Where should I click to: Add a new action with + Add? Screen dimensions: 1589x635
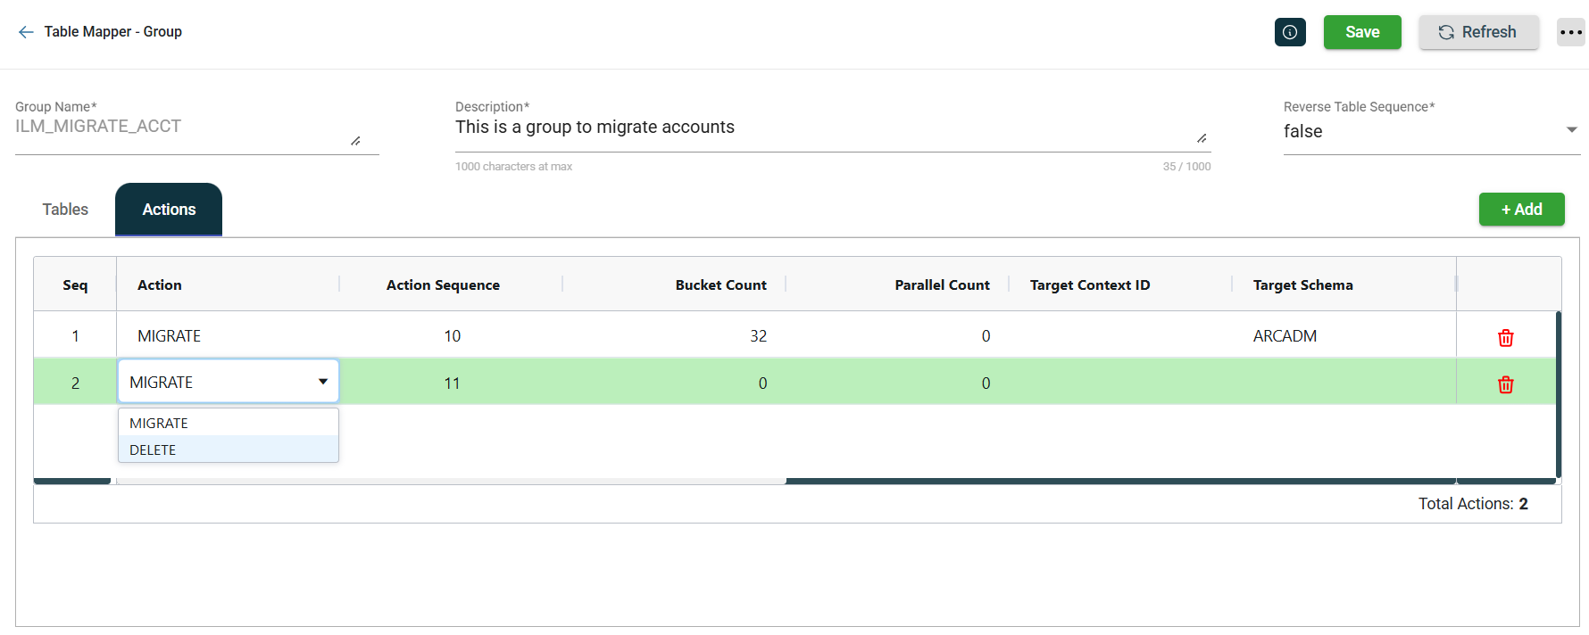[x=1521, y=210]
